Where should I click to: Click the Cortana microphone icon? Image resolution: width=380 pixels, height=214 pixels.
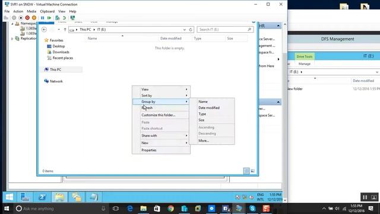point(103,209)
